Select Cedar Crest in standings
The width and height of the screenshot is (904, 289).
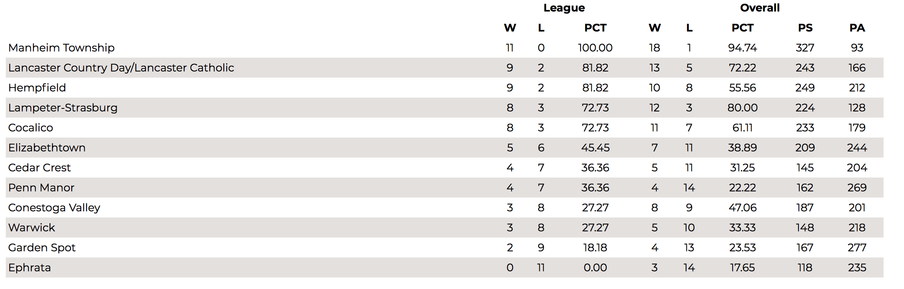click(39, 168)
